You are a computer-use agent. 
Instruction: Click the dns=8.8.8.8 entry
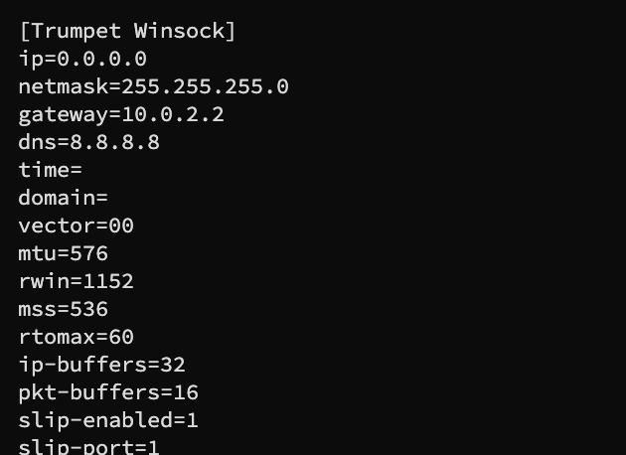(x=88, y=142)
